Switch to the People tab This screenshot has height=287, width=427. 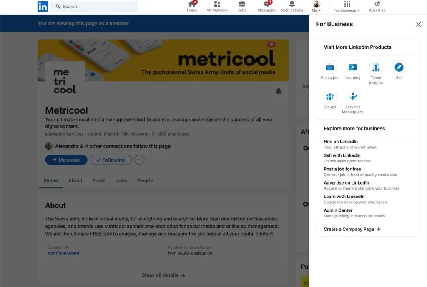(145, 180)
